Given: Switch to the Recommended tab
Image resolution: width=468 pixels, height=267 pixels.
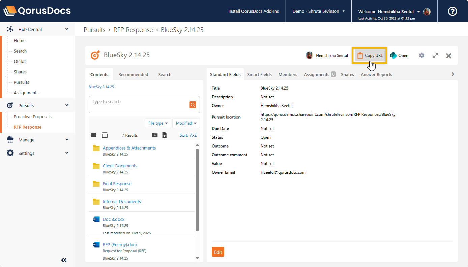Looking at the screenshot, I should [x=133, y=74].
